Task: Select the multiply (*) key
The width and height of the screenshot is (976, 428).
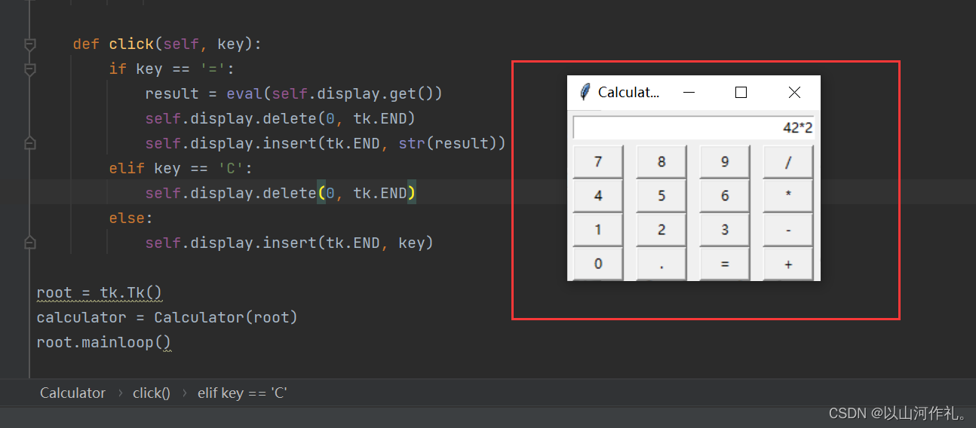Action: (788, 195)
